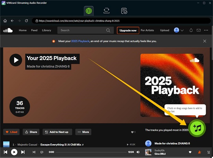
Task: Open Sadiq10k artist in player
Action: coord(160,150)
